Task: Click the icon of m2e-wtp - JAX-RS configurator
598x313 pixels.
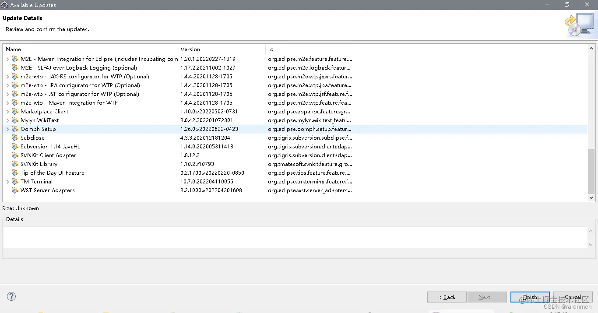Action: tap(15, 77)
